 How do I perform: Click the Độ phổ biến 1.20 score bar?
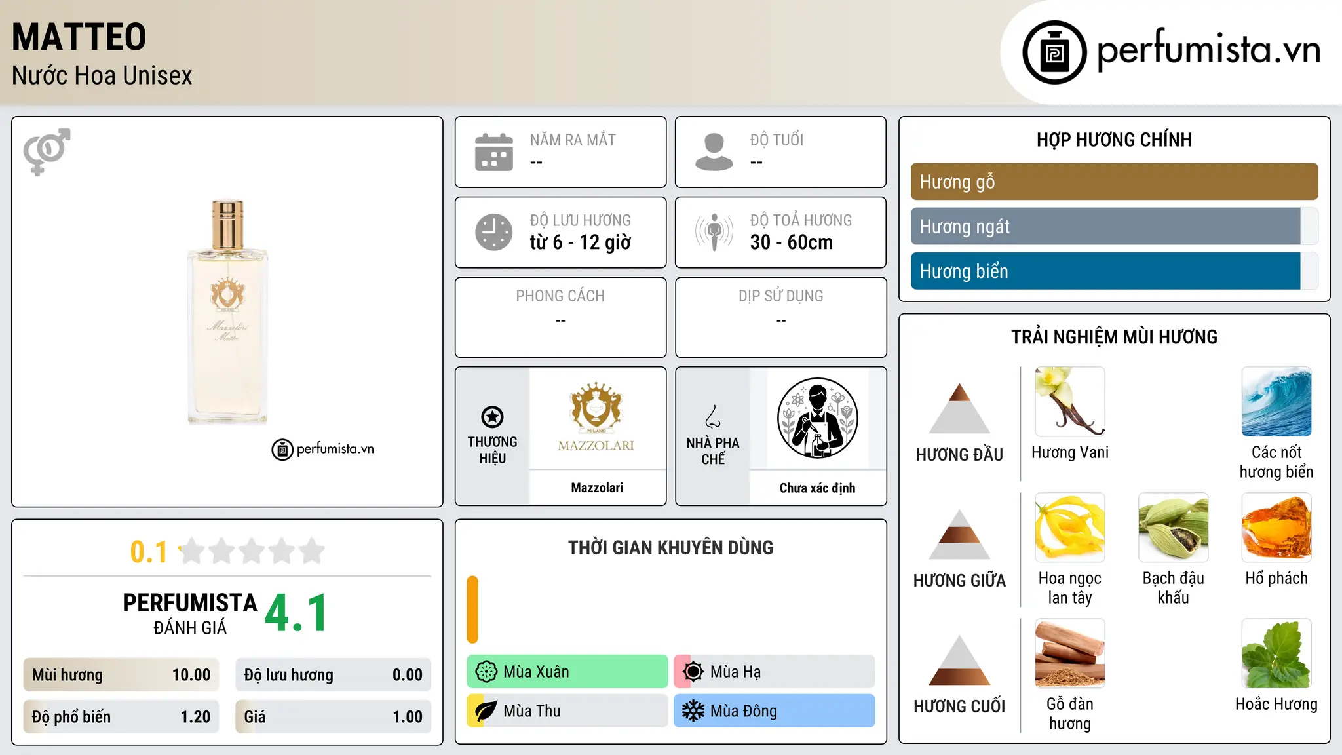click(121, 716)
